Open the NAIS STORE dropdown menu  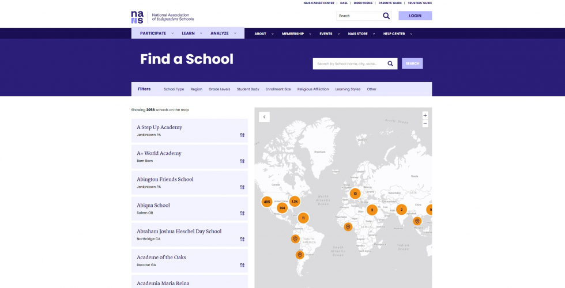point(361,34)
